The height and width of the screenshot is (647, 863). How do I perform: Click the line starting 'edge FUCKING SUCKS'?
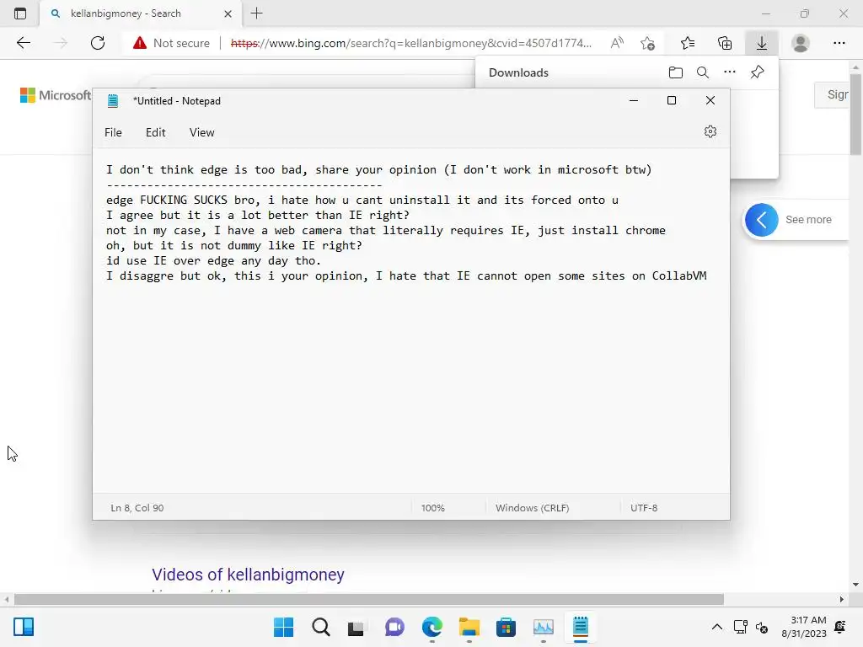pos(362,201)
